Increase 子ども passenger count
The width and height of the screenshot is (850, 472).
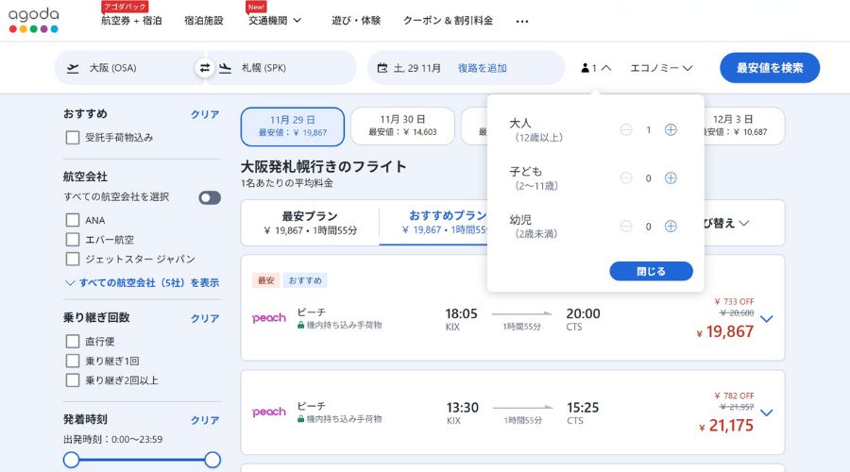click(671, 178)
